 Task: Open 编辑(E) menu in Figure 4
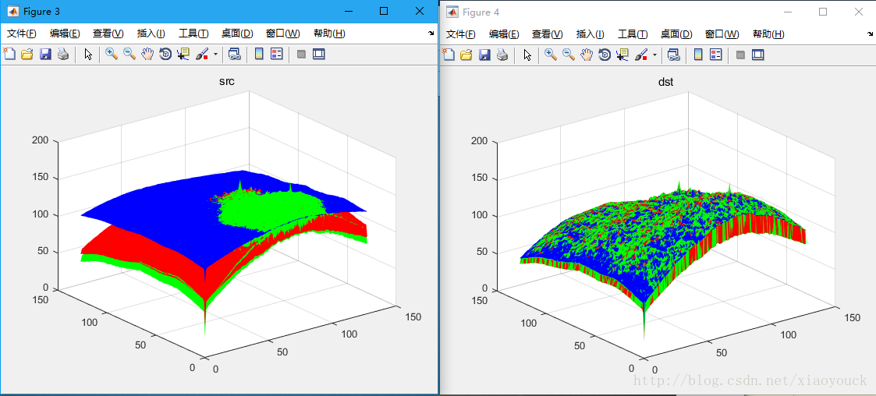pos(504,34)
